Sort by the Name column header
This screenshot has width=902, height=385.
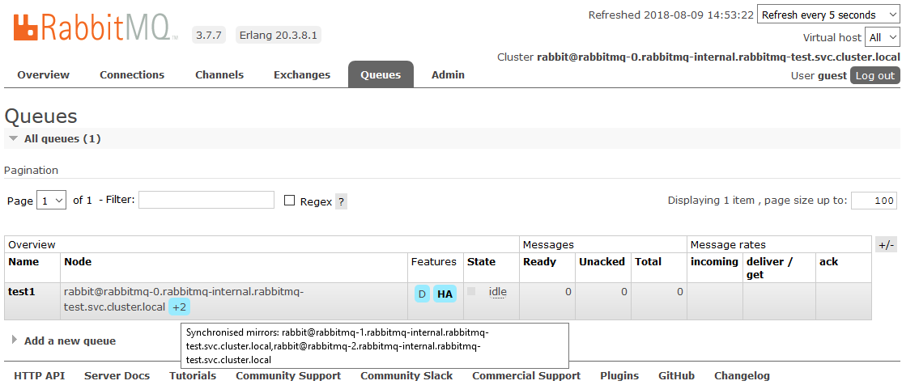click(x=23, y=261)
